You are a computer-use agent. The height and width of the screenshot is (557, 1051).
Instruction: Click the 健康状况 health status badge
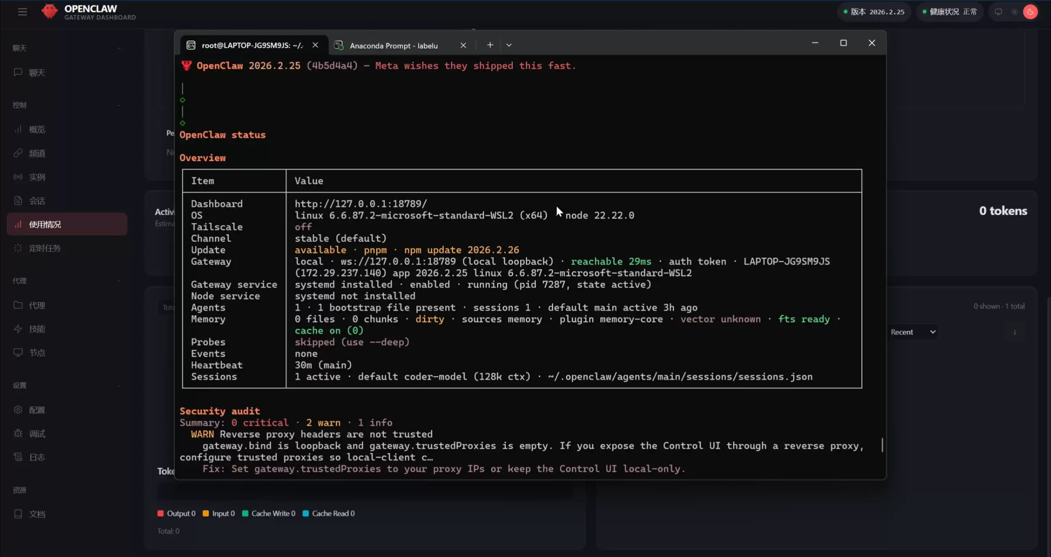(950, 12)
